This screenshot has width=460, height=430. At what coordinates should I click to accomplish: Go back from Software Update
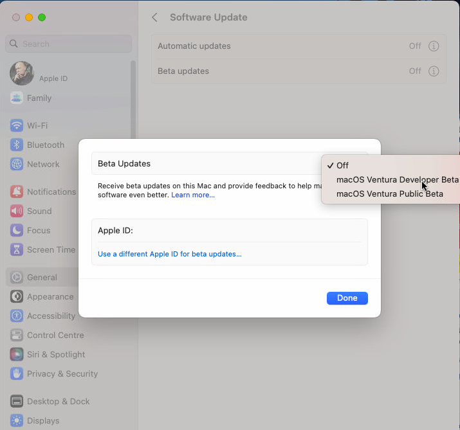154,17
